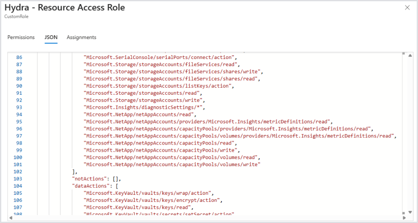Screen dimensions: 418x223
Task: Click the vertical scrollbar track
Action: [x=410, y=133]
